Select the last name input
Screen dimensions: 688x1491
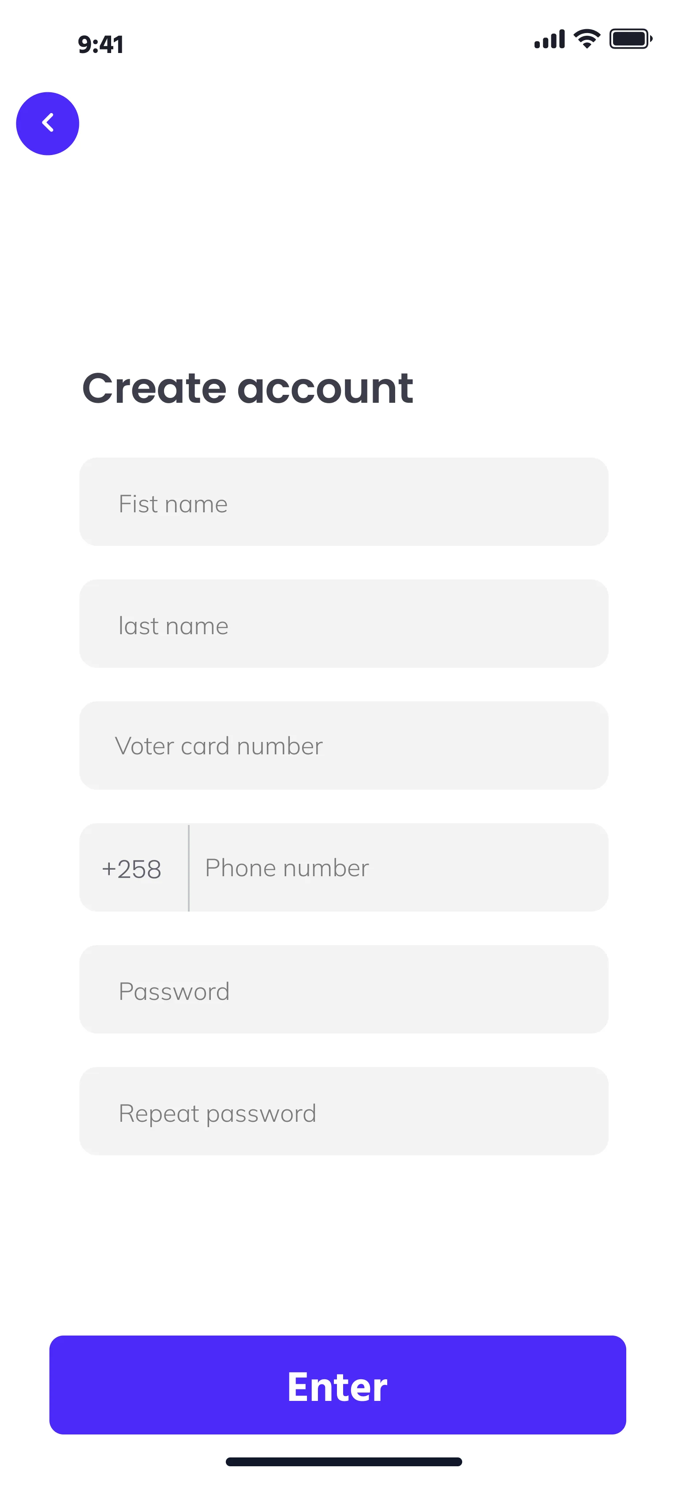[x=344, y=624]
